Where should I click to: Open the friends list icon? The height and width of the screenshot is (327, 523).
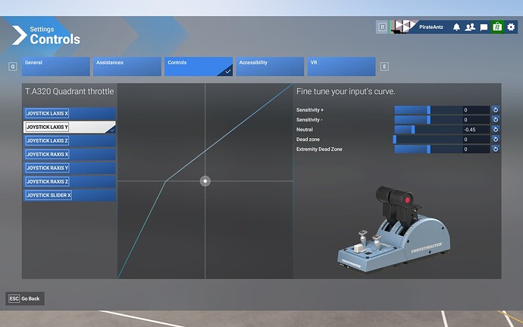click(x=470, y=27)
